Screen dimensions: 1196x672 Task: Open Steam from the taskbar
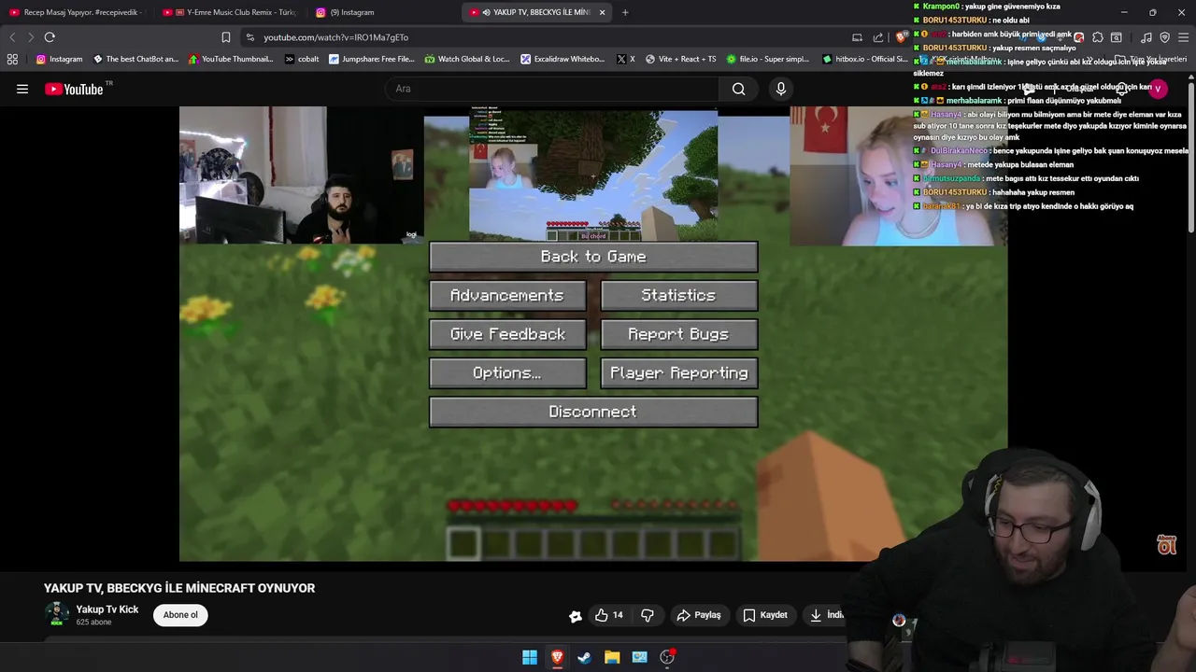(x=584, y=657)
